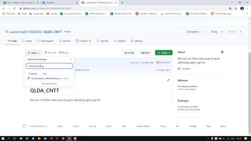Click Go to file button
The image size is (251, 141).
pyautogui.click(x=129, y=53)
